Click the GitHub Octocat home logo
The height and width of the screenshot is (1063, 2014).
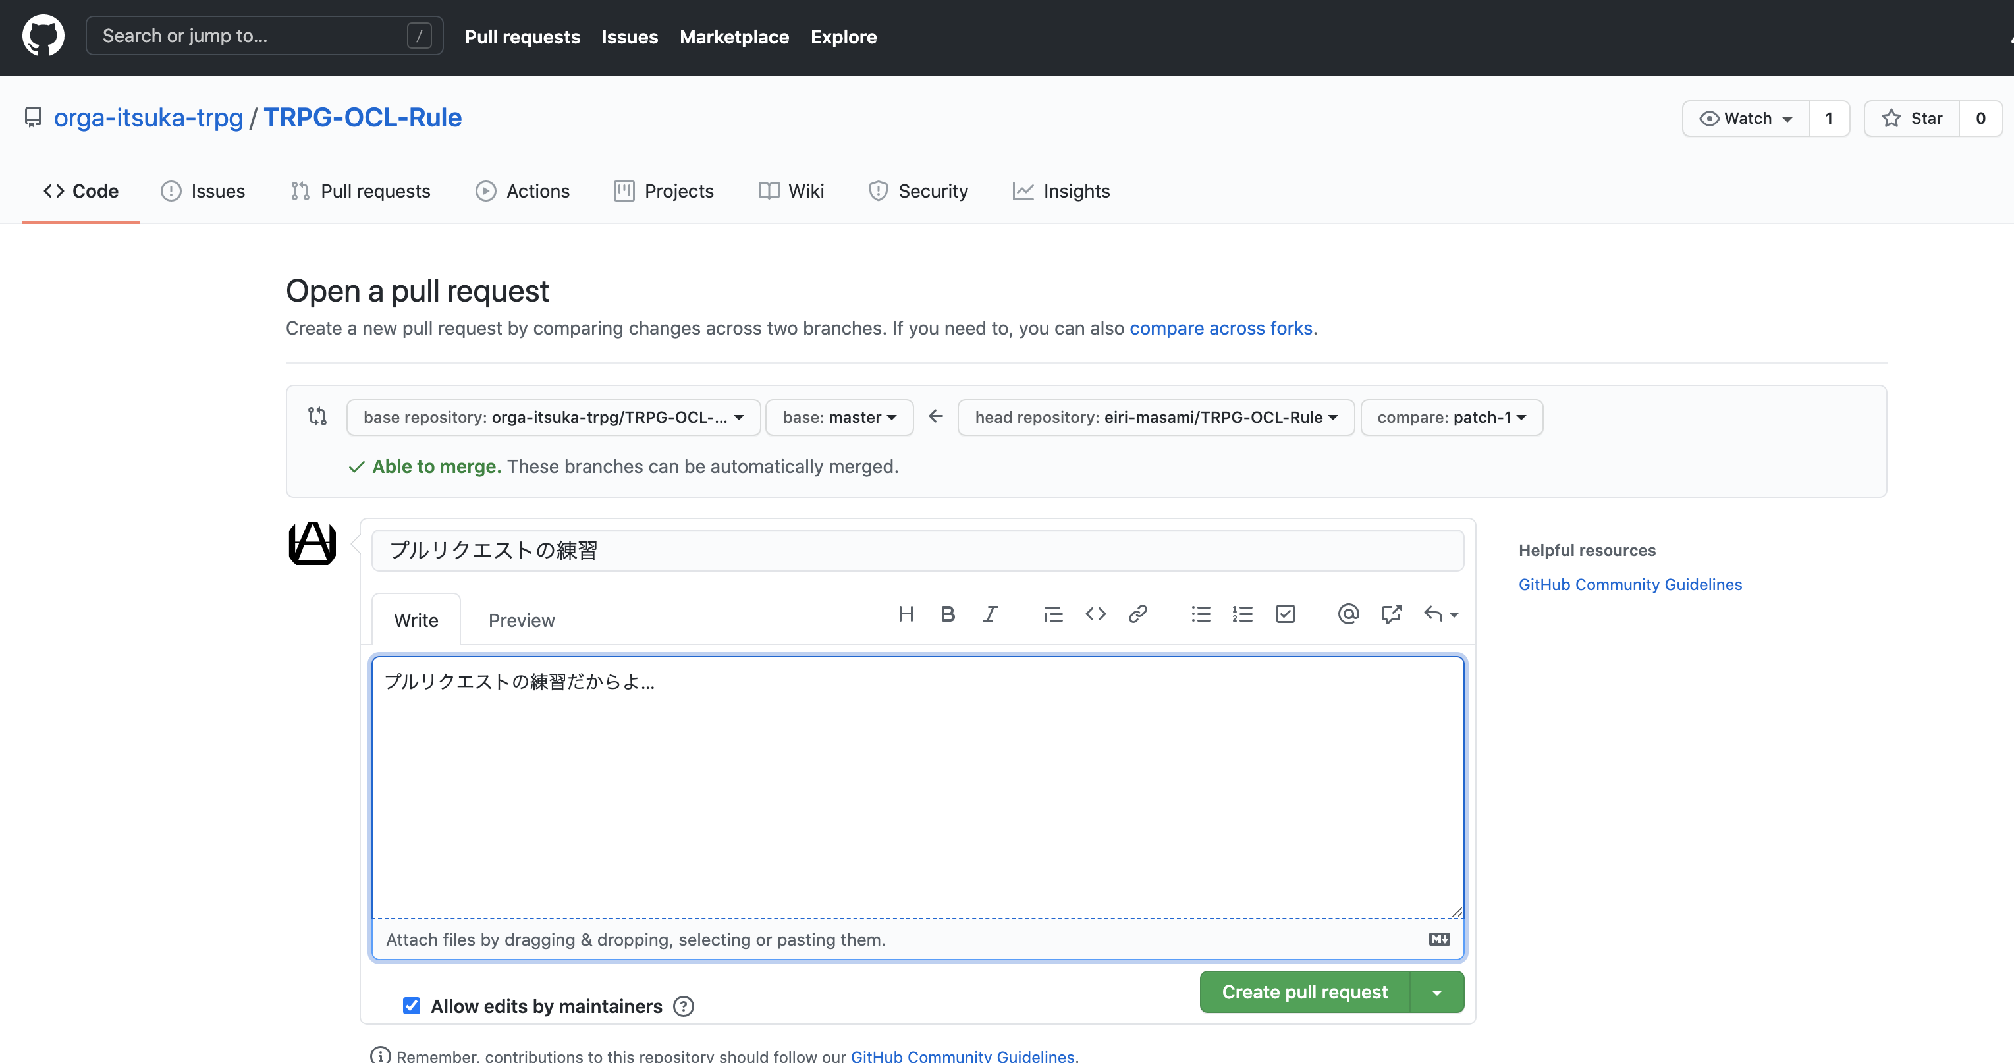[x=43, y=36]
